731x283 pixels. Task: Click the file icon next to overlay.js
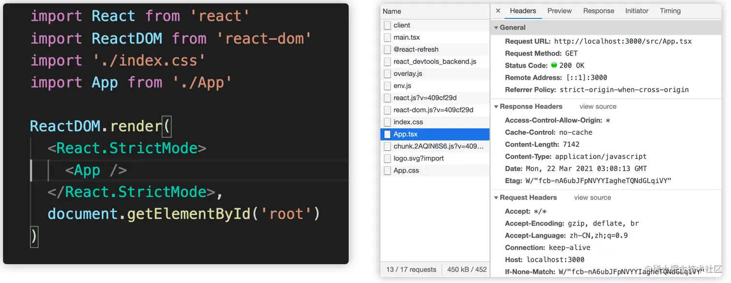coord(387,73)
